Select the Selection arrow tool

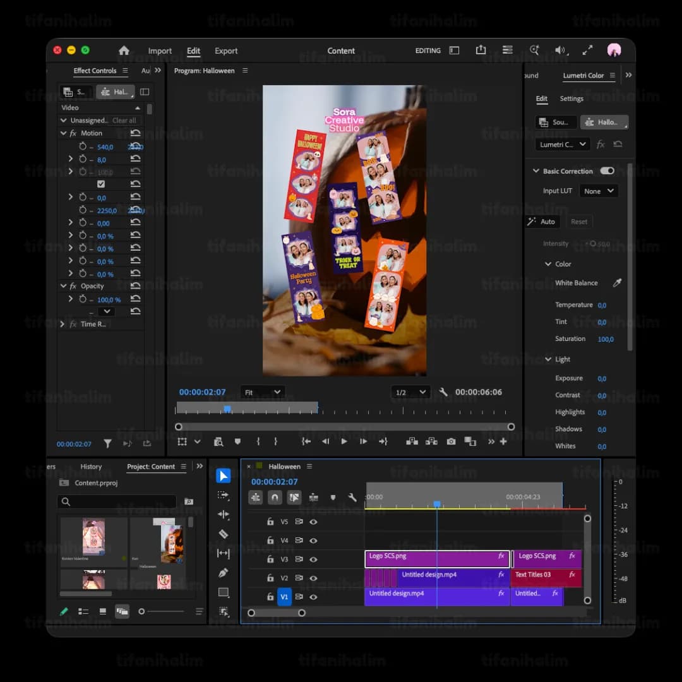pos(223,476)
